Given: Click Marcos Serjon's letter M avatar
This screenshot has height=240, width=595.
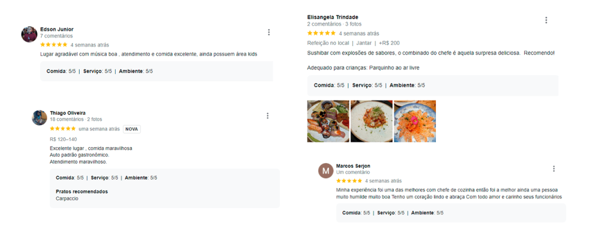Looking at the screenshot, I should (325, 171).
